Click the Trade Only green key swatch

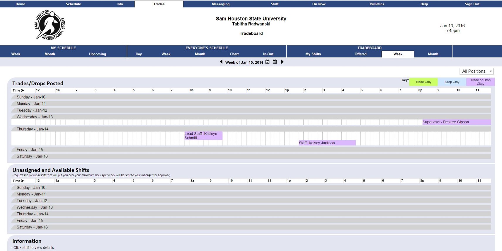coord(423,82)
